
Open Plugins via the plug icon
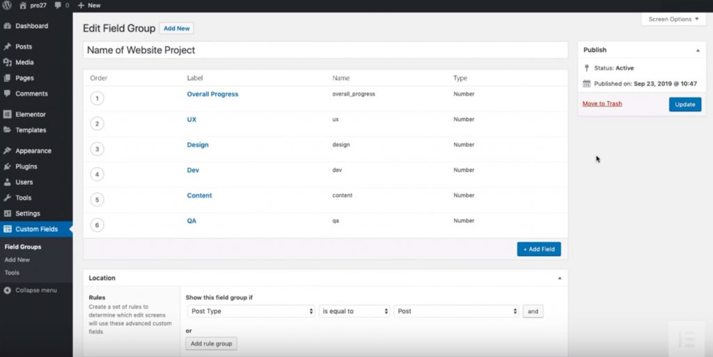pos(8,167)
